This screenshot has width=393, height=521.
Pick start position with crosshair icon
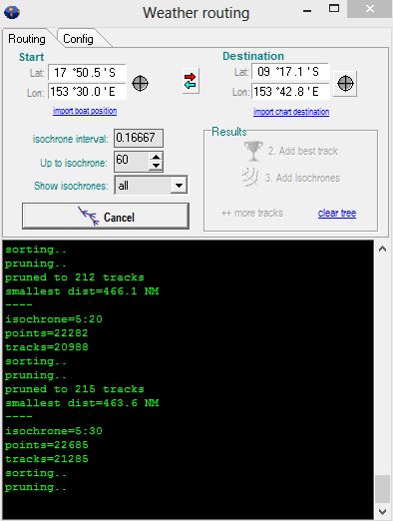pyautogui.click(x=140, y=83)
